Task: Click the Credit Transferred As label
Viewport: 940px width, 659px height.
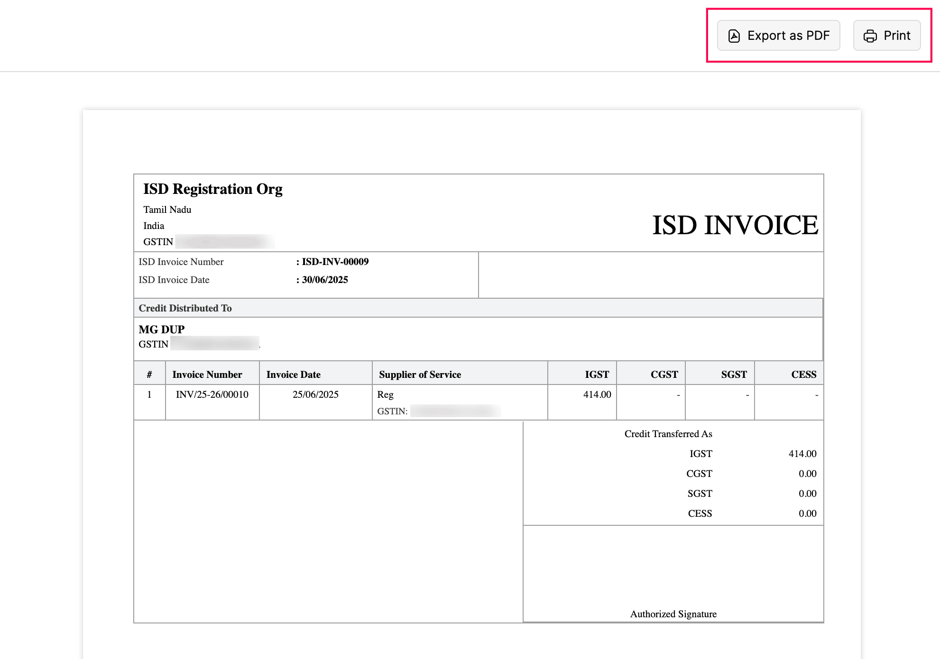Action: point(668,434)
